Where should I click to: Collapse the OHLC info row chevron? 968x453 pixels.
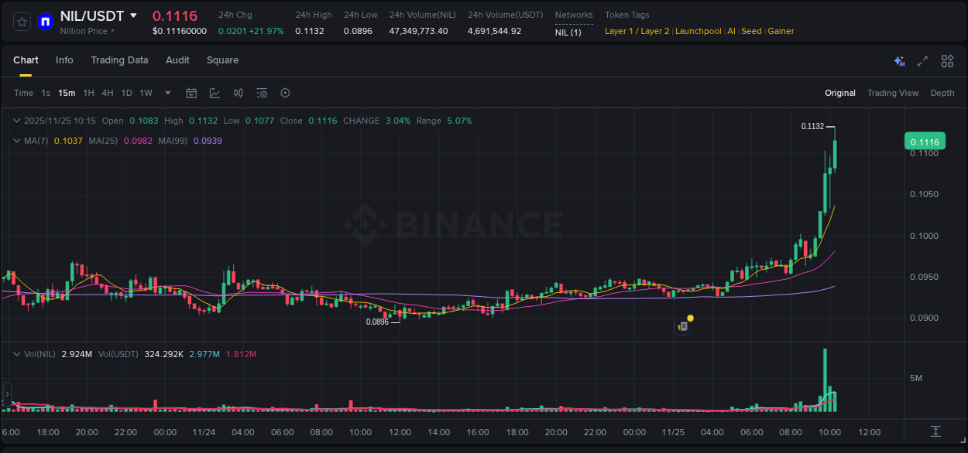point(16,121)
